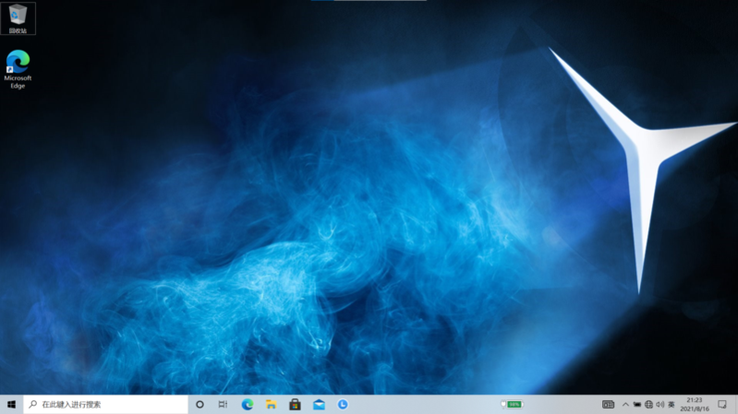Open network settings from globe icon
Screen dimensions: 738x414
[x=648, y=405]
